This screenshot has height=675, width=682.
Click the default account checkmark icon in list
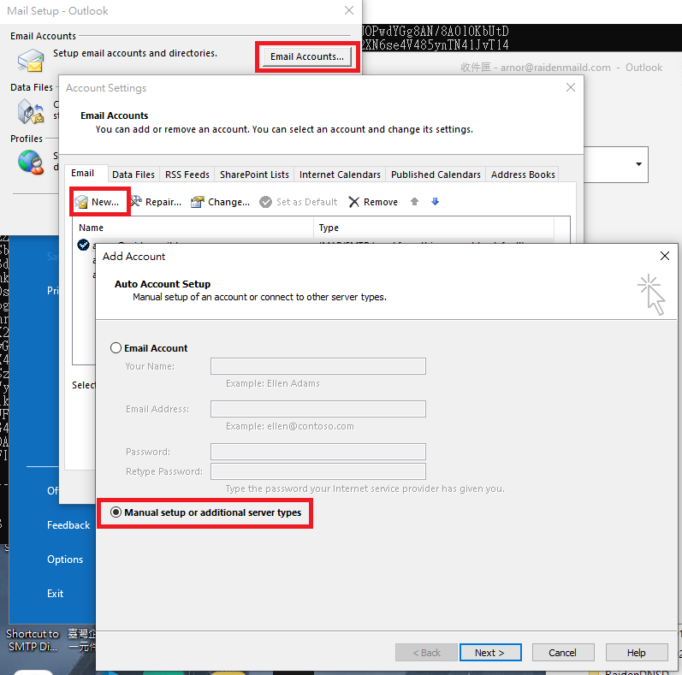(83, 245)
